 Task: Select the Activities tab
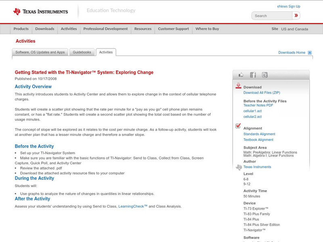tap(106, 52)
